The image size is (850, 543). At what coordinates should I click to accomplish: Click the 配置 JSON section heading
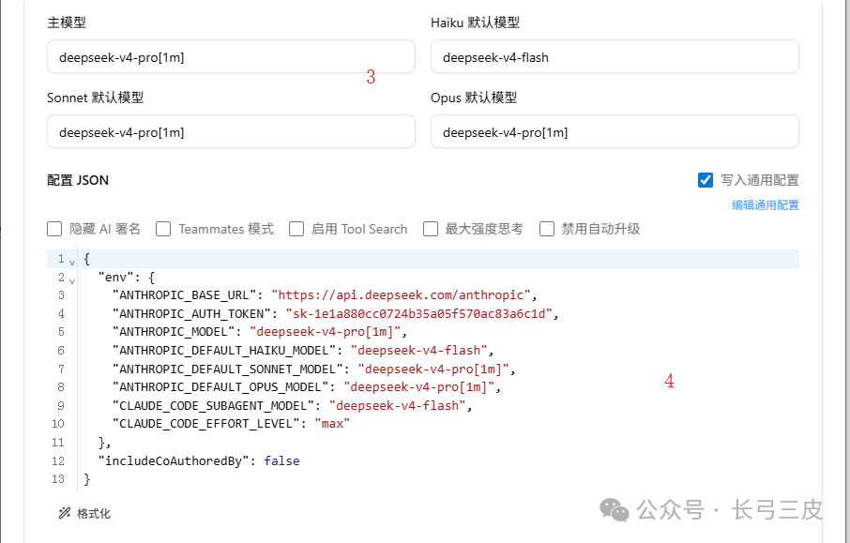[x=78, y=180]
